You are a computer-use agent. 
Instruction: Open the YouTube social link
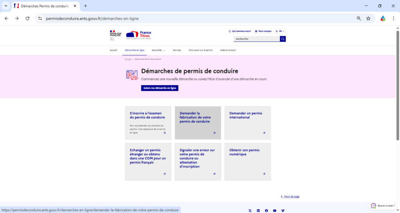tap(275, 211)
